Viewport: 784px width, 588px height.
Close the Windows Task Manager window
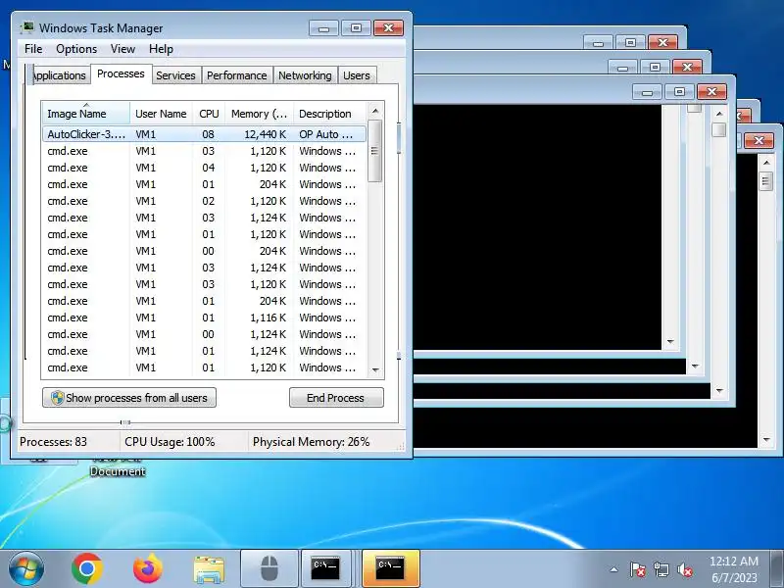[x=388, y=28]
